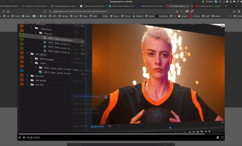The image size is (242, 146).
Task: Close the AI Video Editing tab
Action: [x=192, y=6]
